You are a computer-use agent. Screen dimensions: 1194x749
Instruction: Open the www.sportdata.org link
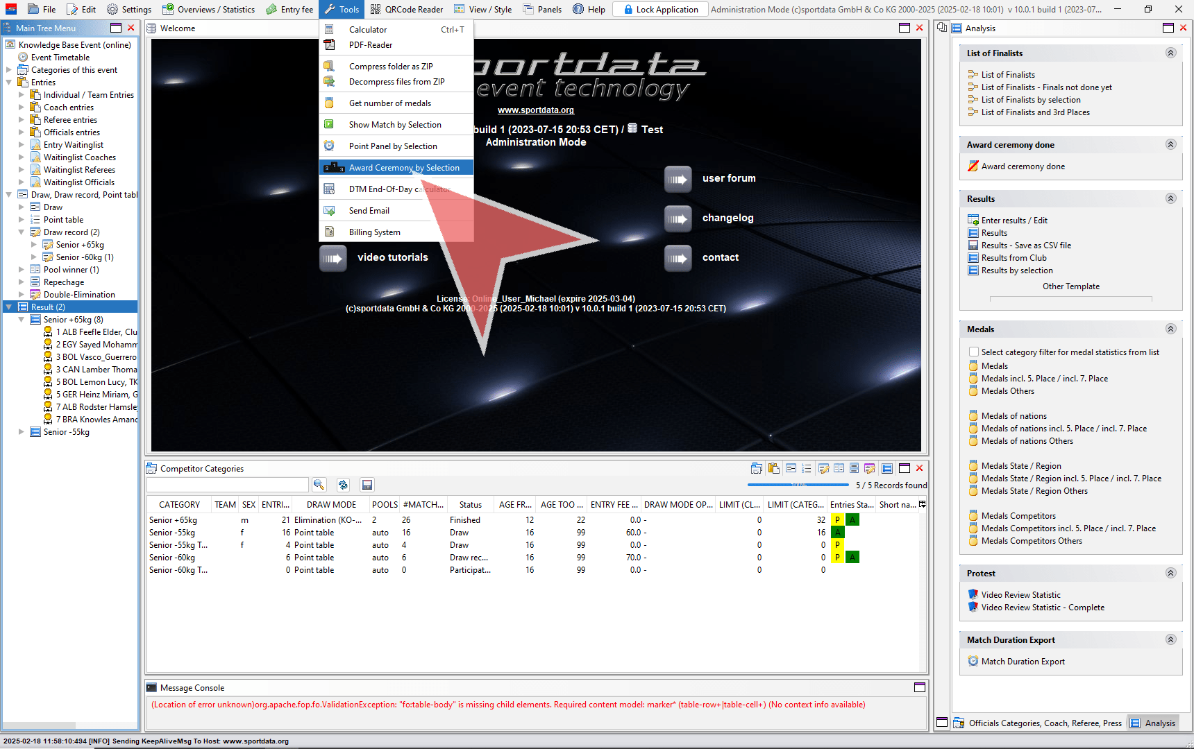click(535, 110)
